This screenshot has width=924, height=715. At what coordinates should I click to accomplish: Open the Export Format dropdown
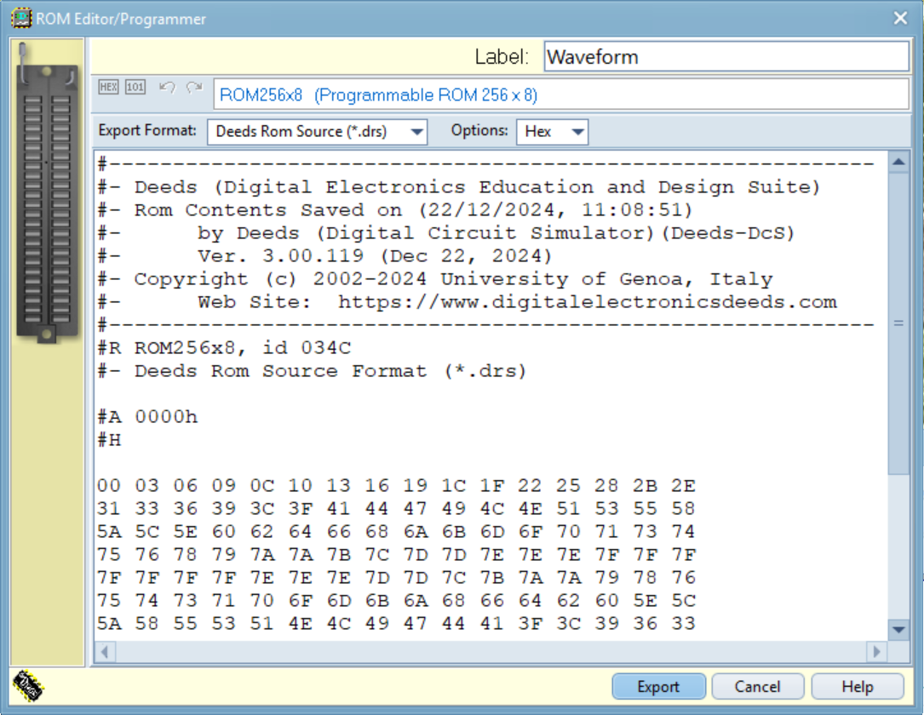pos(317,131)
